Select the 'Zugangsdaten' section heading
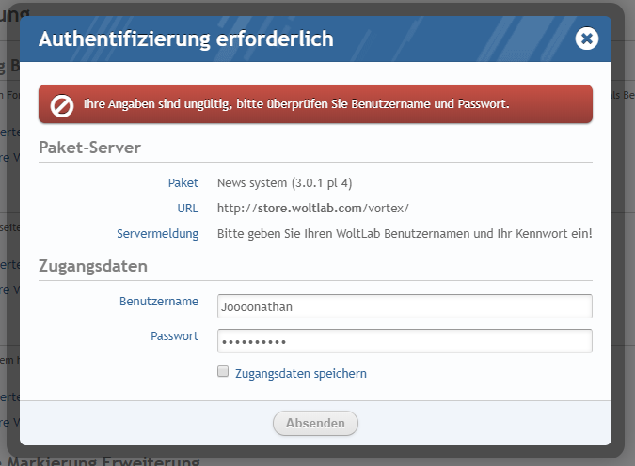This screenshot has width=635, height=466. click(92, 266)
